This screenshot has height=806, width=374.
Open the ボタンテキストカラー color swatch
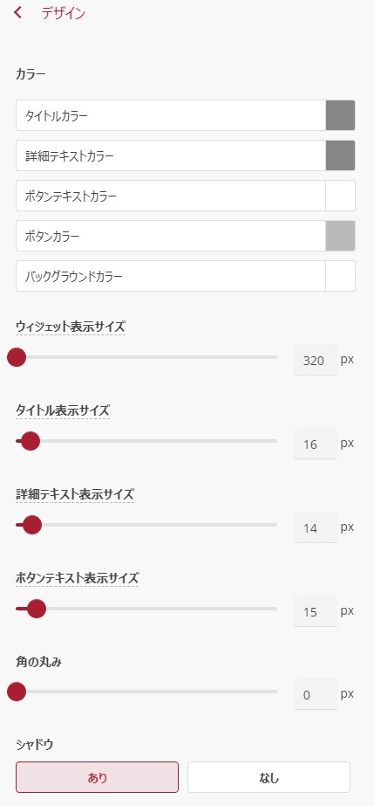click(x=340, y=196)
